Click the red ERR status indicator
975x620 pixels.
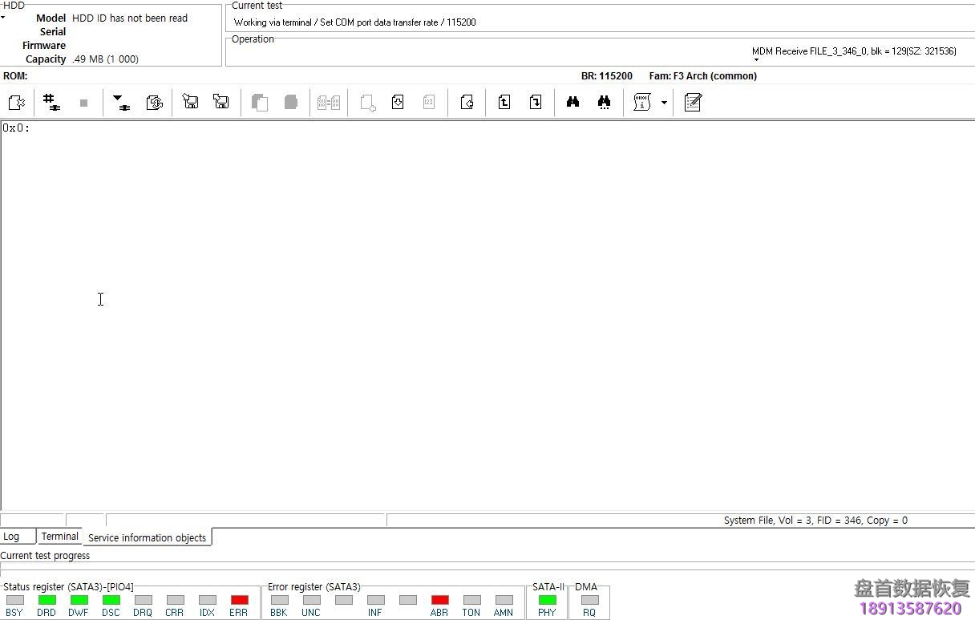(x=239, y=600)
